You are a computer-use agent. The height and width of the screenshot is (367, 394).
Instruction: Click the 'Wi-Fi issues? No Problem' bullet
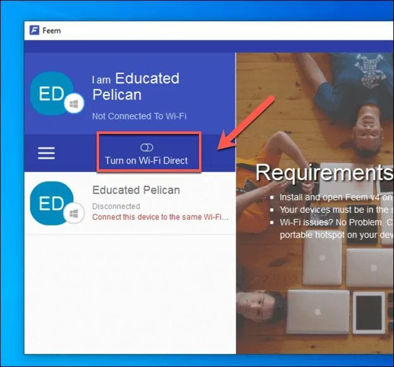tap(335, 222)
